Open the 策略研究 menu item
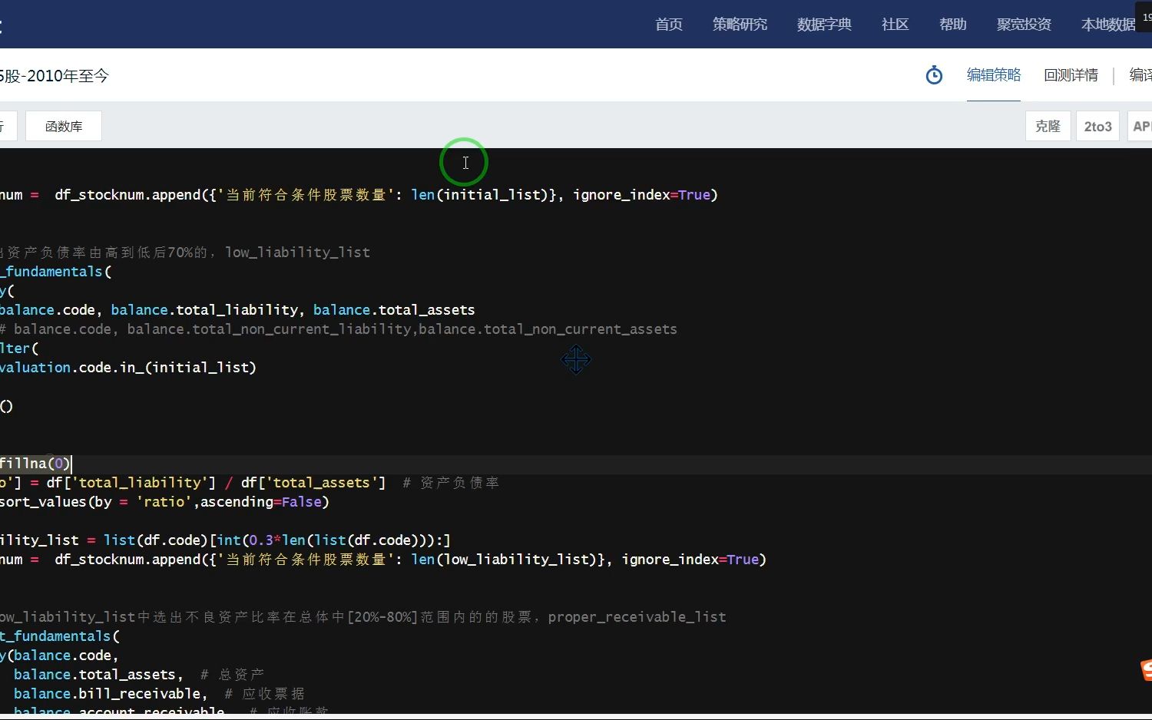Viewport: 1152px width, 720px height. click(740, 25)
